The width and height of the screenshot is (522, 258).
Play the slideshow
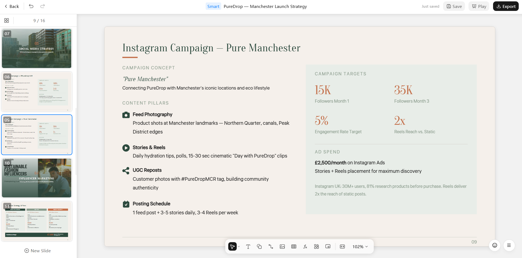[x=479, y=6]
